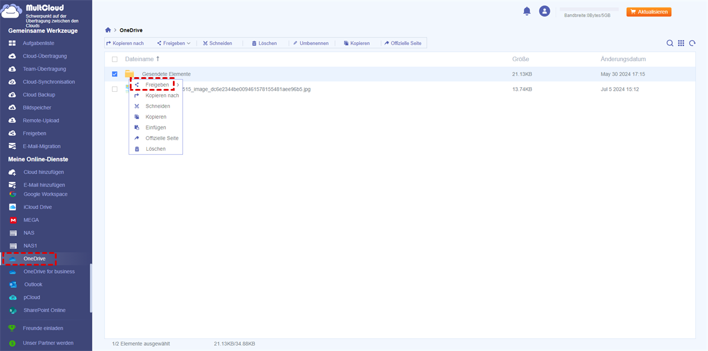The width and height of the screenshot is (708, 351).
Task: Click the search magnifier icon
Action: [x=670, y=43]
